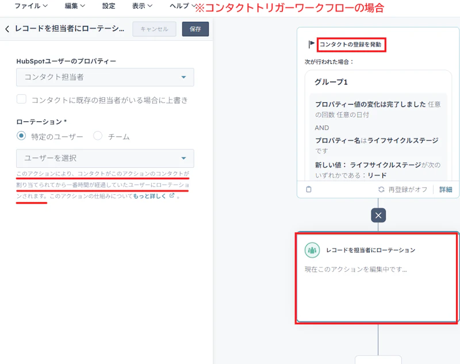
Task: Open the ユーザーを選択 dropdown
Action: (x=105, y=158)
